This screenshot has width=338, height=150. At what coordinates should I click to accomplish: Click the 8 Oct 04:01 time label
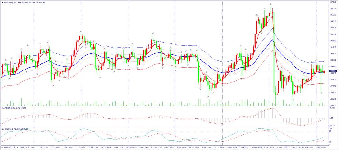(x=68, y=147)
